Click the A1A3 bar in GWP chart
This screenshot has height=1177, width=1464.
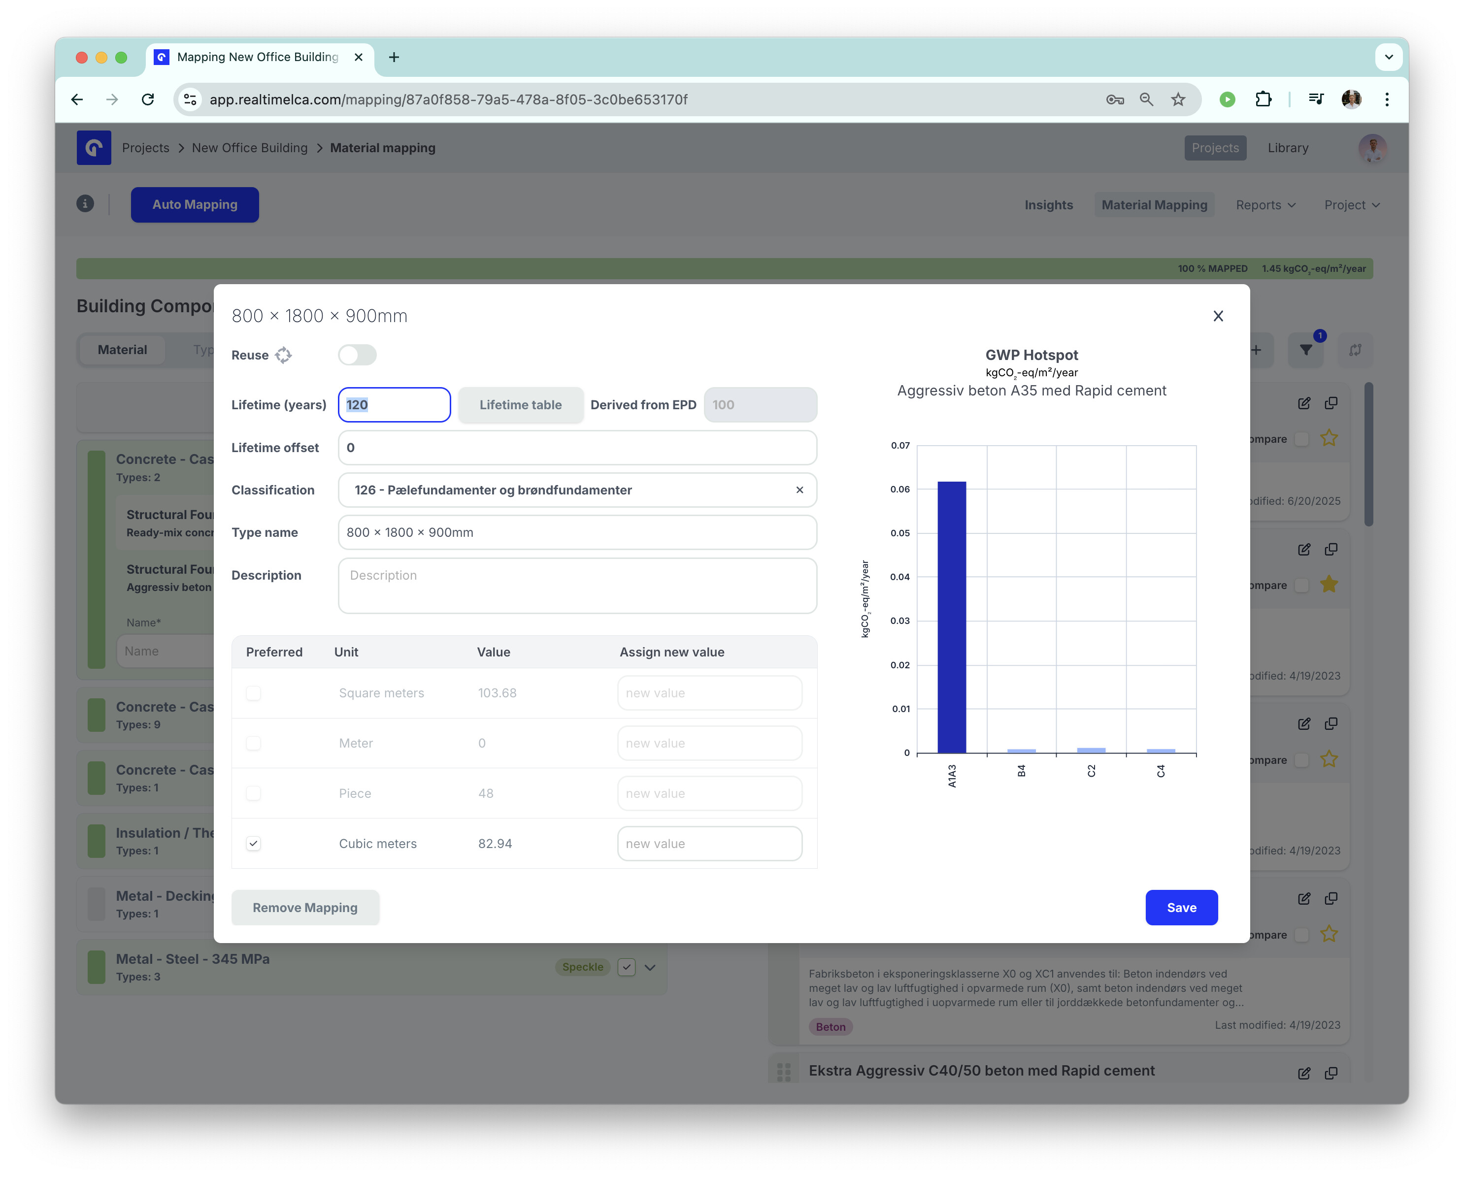(x=951, y=617)
